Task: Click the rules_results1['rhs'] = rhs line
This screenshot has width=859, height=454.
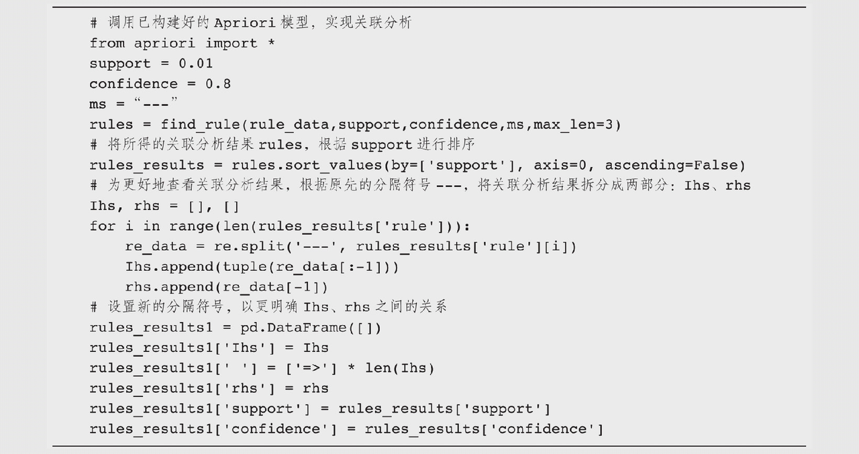Action: click(x=209, y=388)
